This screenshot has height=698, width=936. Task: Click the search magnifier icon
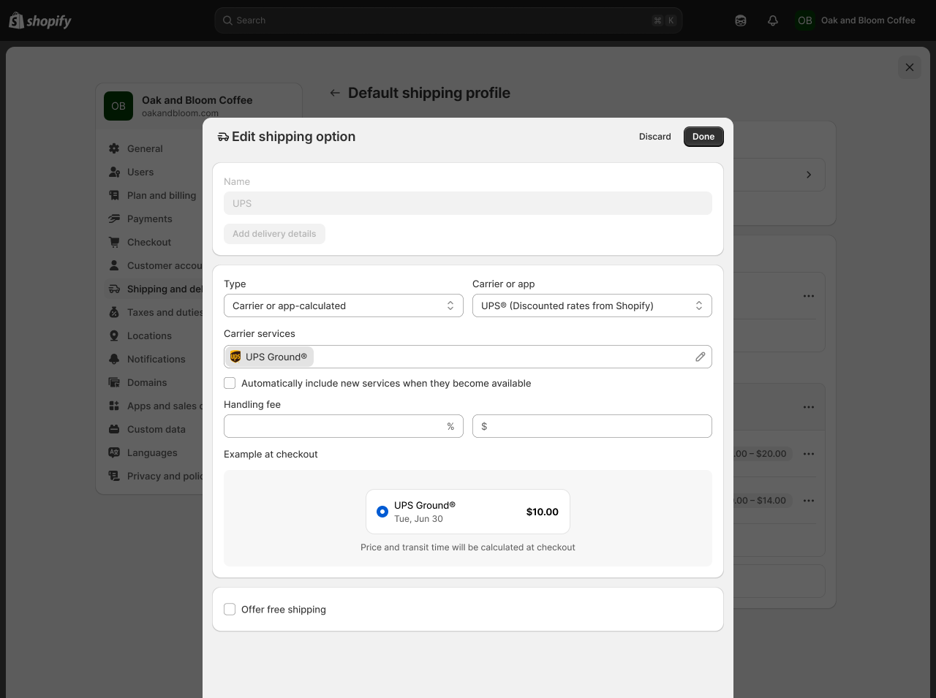point(228,20)
